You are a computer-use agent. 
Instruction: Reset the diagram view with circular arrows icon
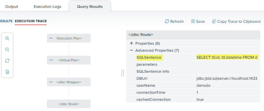click(7, 61)
